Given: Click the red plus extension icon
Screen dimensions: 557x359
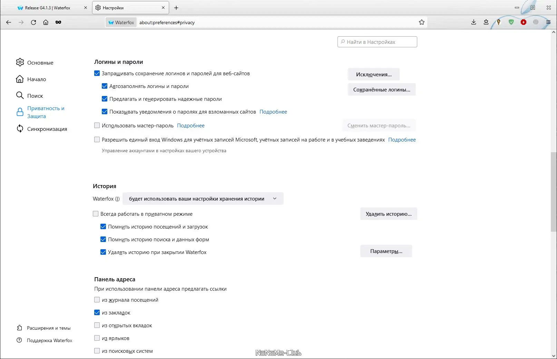Looking at the screenshot, I should (524, 22).
